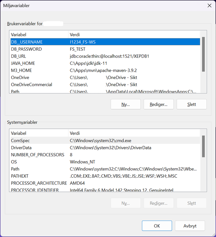Click the user variables list scrollbar
Viewport: 216px width, 237px height.
pyautogui.click(x=203, y=54)
